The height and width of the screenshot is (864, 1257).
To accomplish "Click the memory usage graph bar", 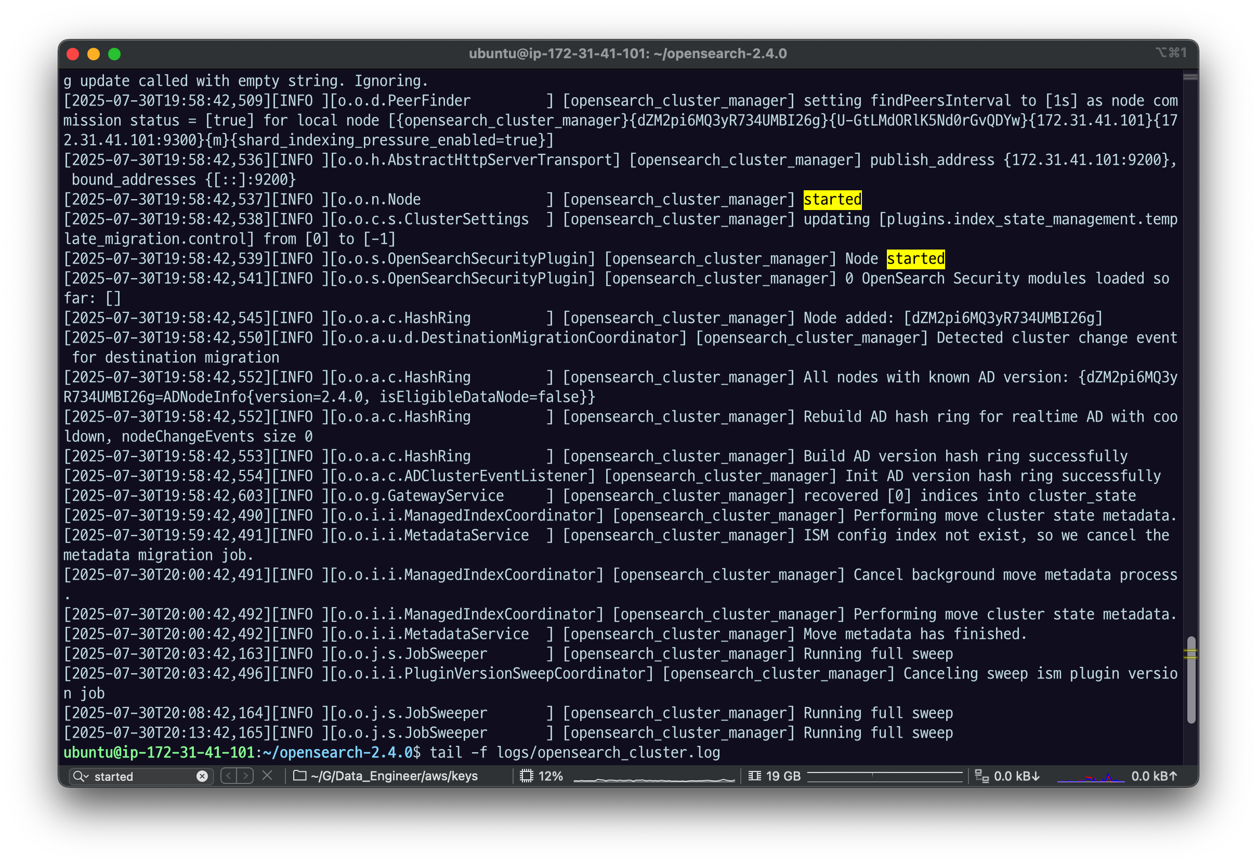I will tap(885, 776).
